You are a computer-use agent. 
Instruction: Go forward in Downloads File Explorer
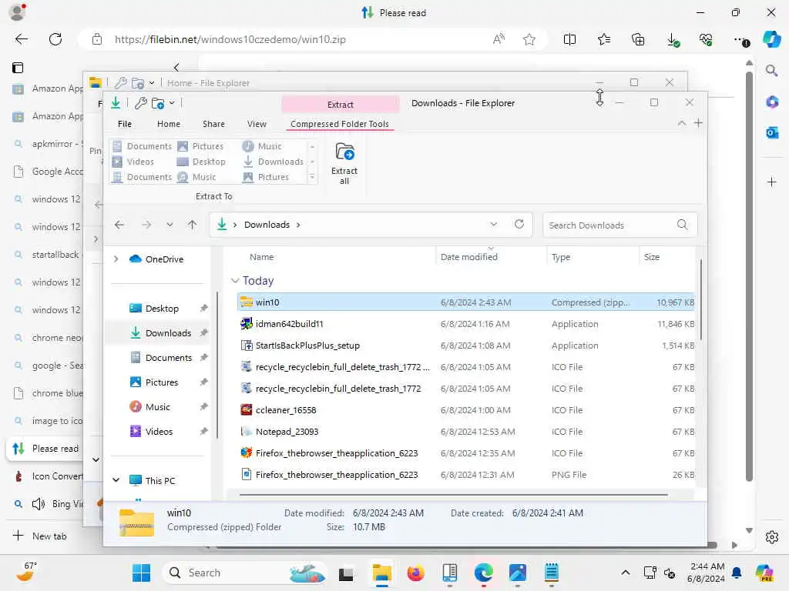[x=146, y=225]
